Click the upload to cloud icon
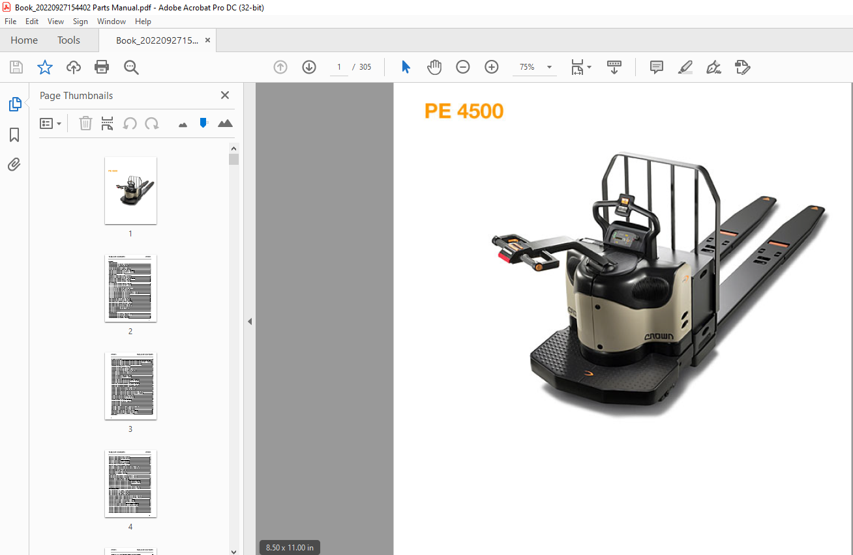This screenshot has width=853, height=555. (x=74, y=67)
